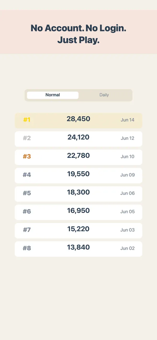The width and height of the screenshot is (157, 340).
Task: Click the 16,950 score value
Action: pyautogui.click(x=78, y=211)
